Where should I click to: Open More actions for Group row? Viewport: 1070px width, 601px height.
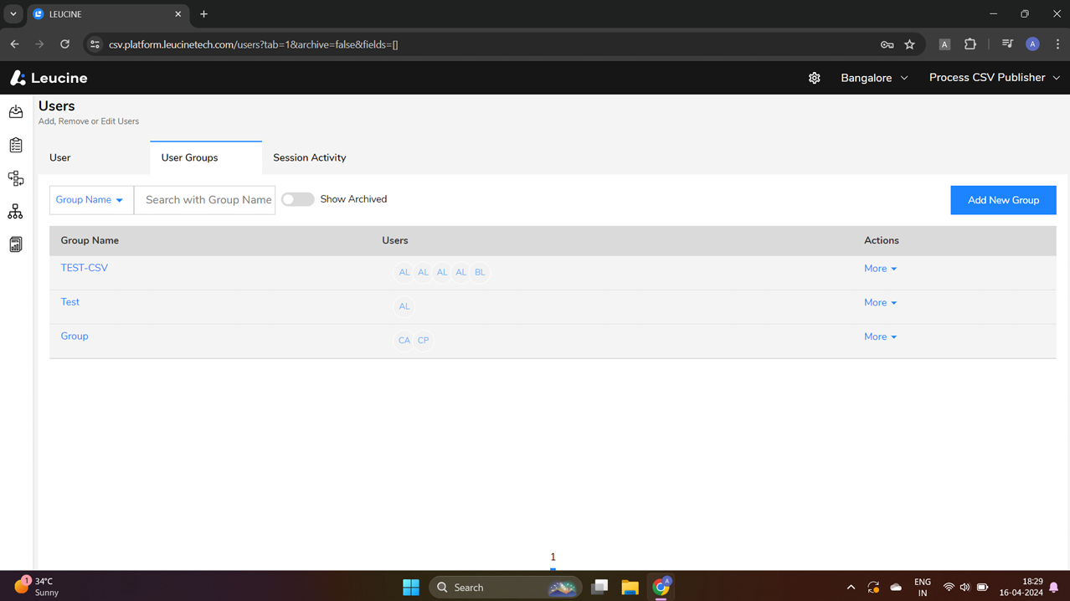tap(880, 336)
